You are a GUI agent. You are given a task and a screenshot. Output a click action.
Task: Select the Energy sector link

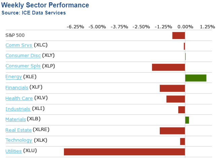tap(13, 77)
